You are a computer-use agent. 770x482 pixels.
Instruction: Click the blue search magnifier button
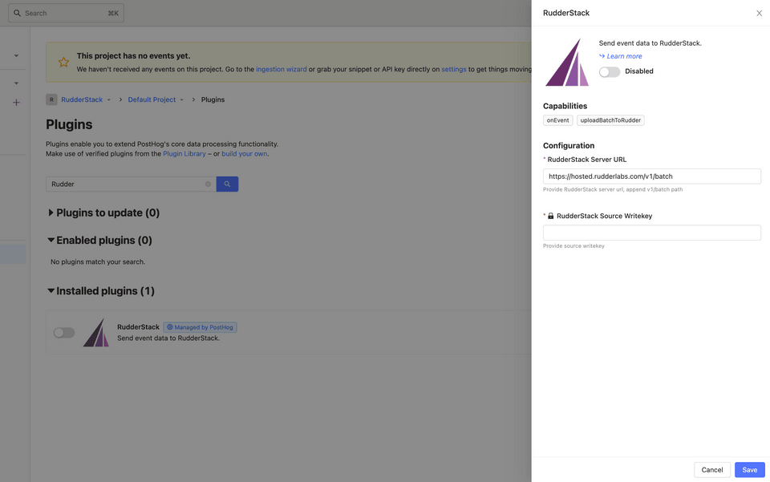point(227,184)
